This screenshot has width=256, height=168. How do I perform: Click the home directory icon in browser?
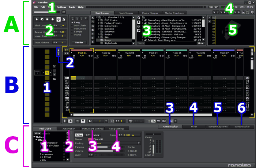tap(93, 26)
